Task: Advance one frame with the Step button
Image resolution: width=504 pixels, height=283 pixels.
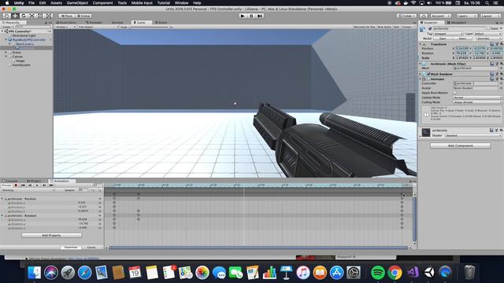Action: (x=260, y=16)
